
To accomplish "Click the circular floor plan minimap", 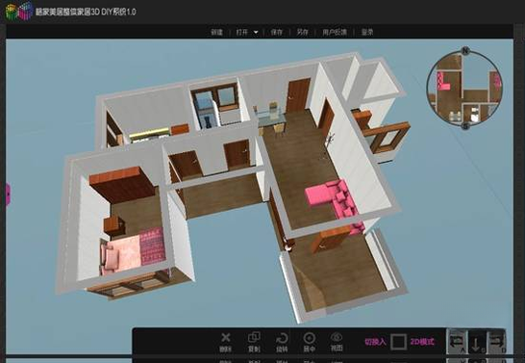I will pos(464,89).
